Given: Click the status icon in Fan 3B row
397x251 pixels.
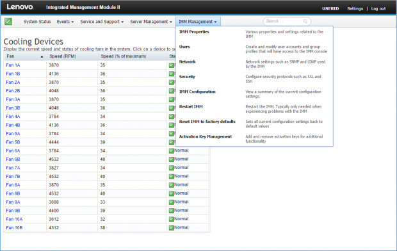Looking at the screenshot, I should tap(172, 108).
